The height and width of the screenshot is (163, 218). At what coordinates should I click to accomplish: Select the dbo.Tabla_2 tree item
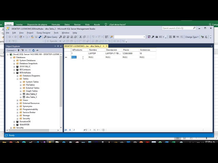click(31, 94)
